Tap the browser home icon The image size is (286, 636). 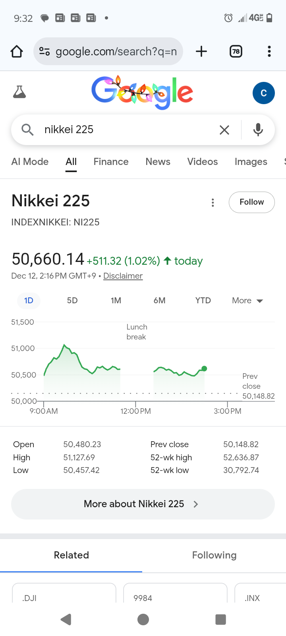tap(17, 51)
